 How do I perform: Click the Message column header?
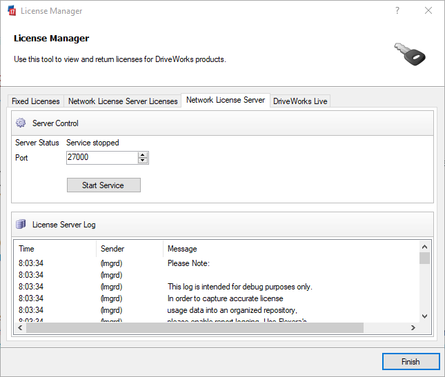(x=182, y=249)
